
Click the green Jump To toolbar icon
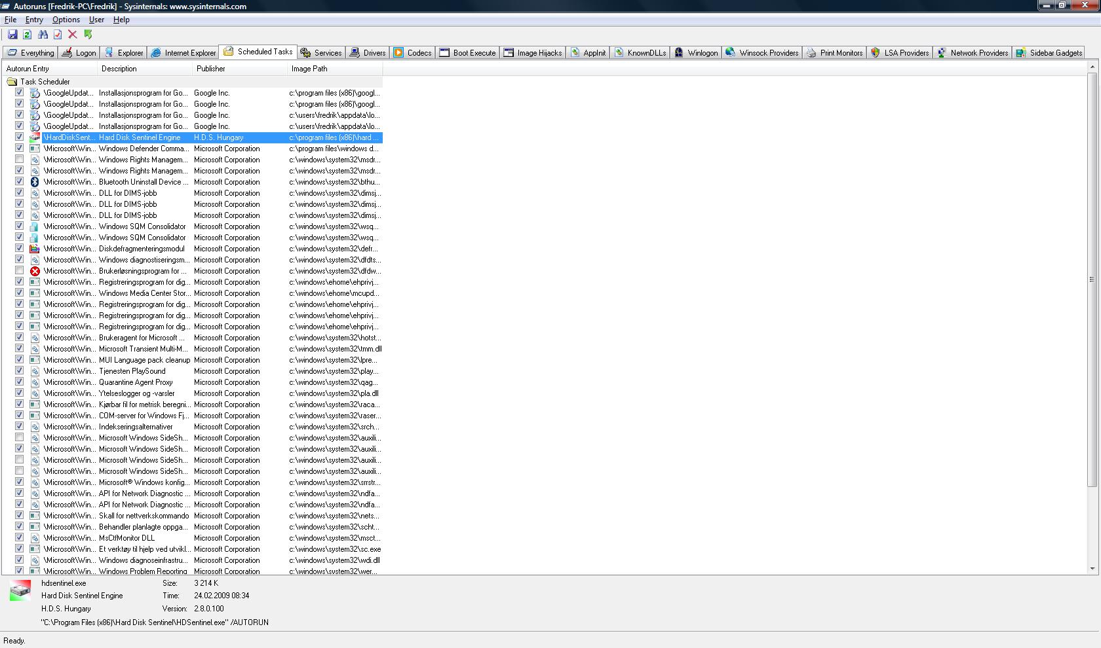click(88, 35)
